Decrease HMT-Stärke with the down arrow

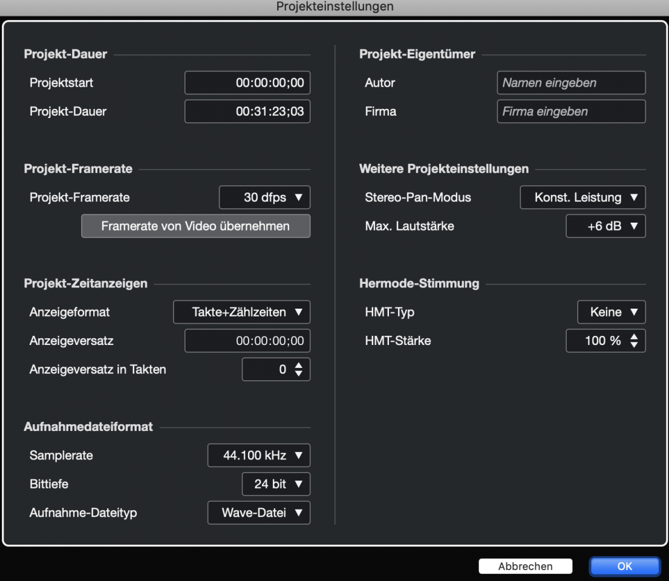(634, 345)
